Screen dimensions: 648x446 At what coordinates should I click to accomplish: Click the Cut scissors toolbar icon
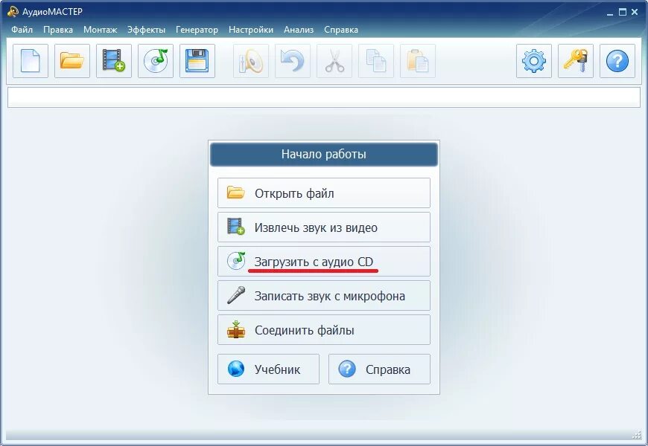pyautogui.click(x=334, y=61)
